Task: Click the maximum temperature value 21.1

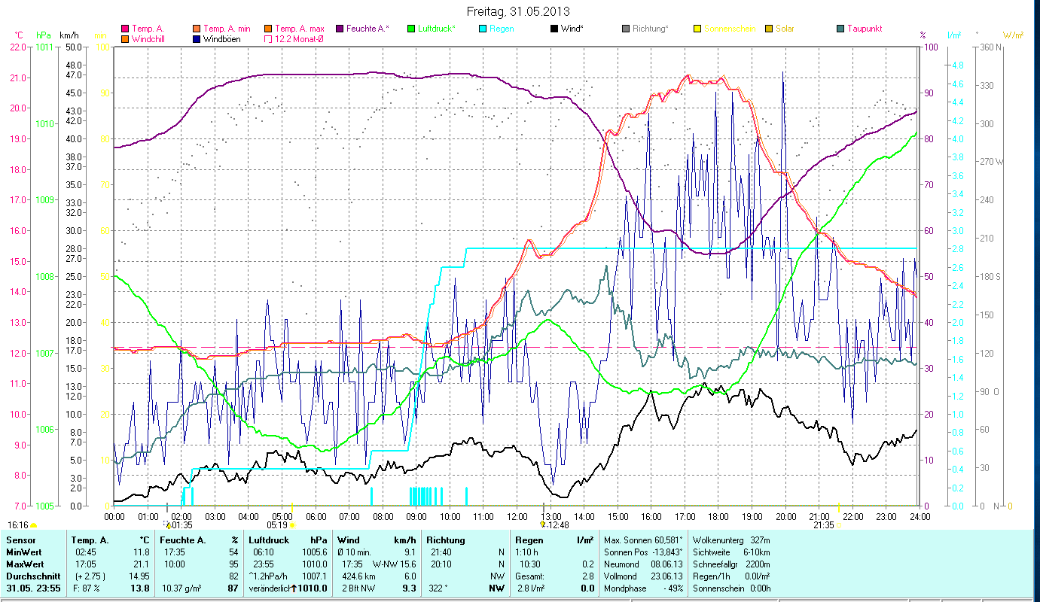Action: click(141, 564)
